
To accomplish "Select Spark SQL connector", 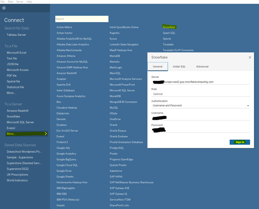I will coord(169,33).
